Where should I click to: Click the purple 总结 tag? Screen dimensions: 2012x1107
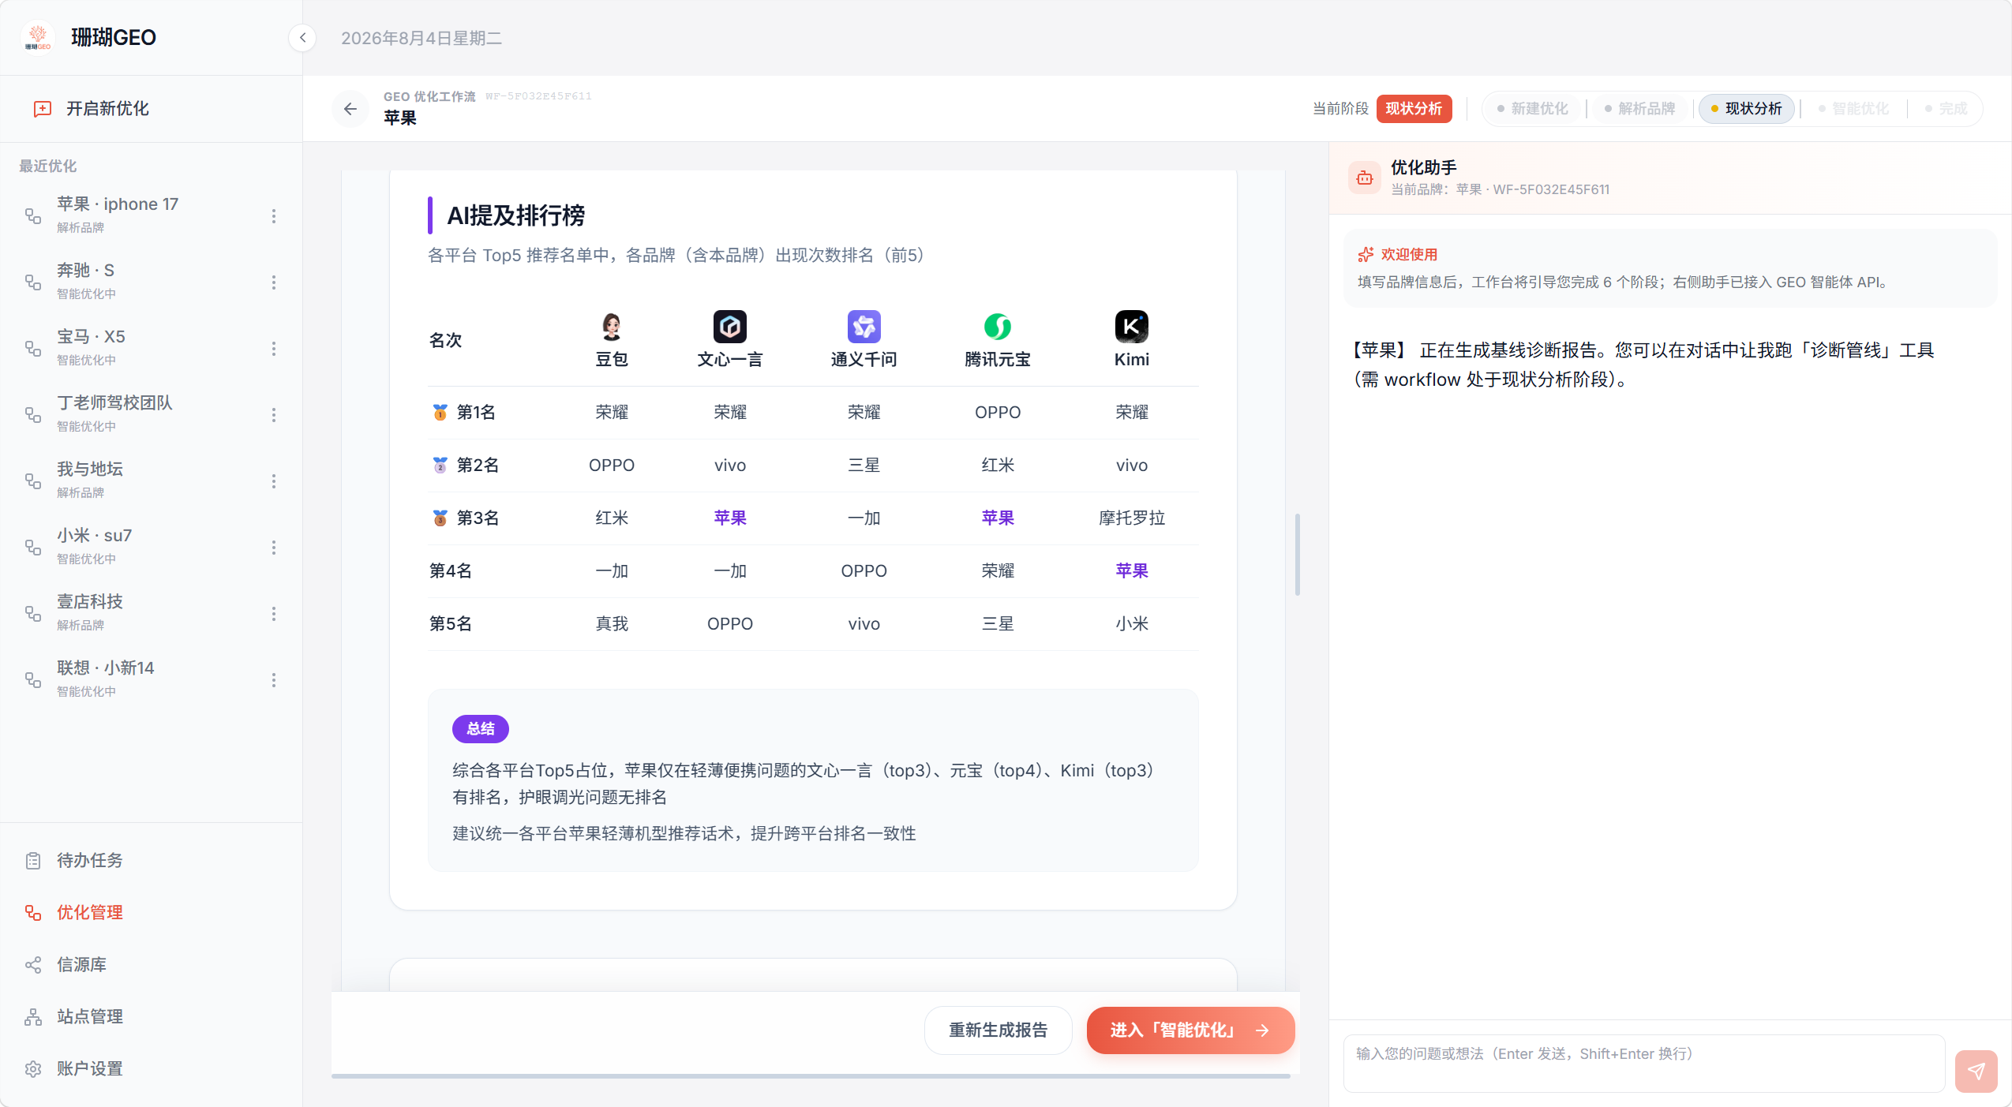480,728
